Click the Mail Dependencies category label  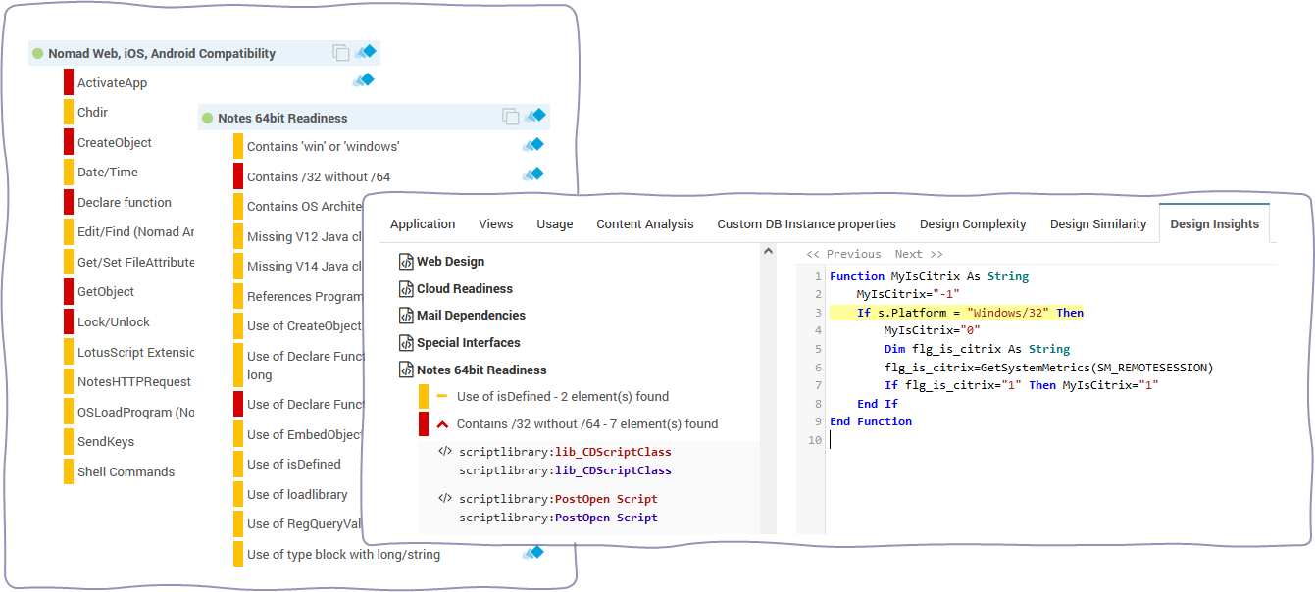[472, 316]
